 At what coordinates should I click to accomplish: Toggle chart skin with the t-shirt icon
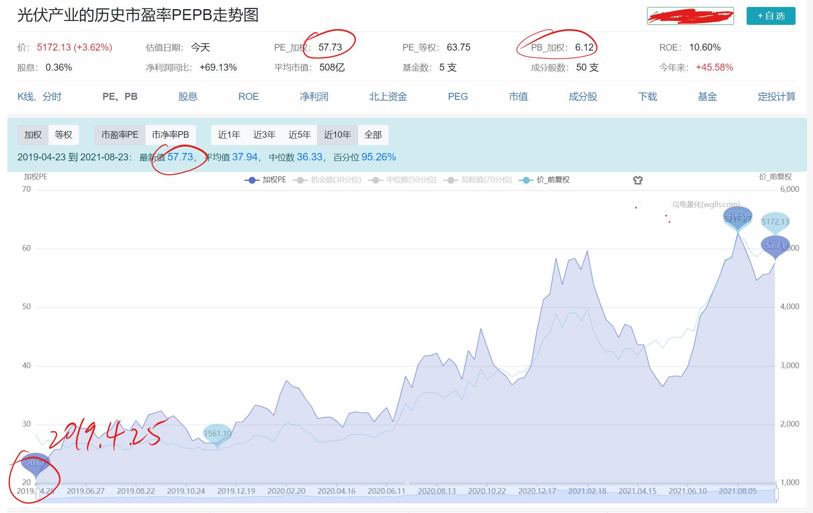[638, 180]
